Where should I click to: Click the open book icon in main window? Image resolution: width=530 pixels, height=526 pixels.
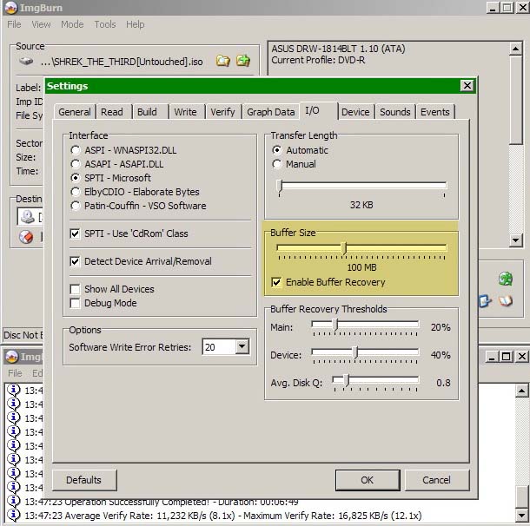click(506, 301)
